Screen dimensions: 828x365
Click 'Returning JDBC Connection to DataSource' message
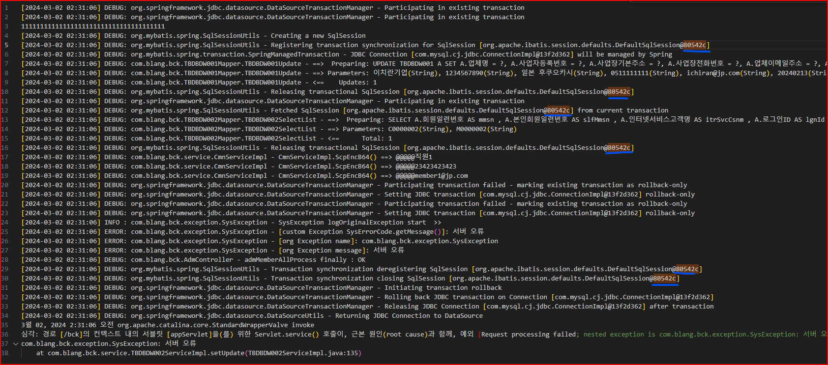point(409,316)
